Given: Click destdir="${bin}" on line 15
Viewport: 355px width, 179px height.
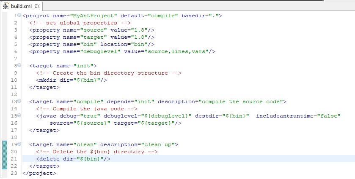Looking at the screenshot, I should click(222, 116).
